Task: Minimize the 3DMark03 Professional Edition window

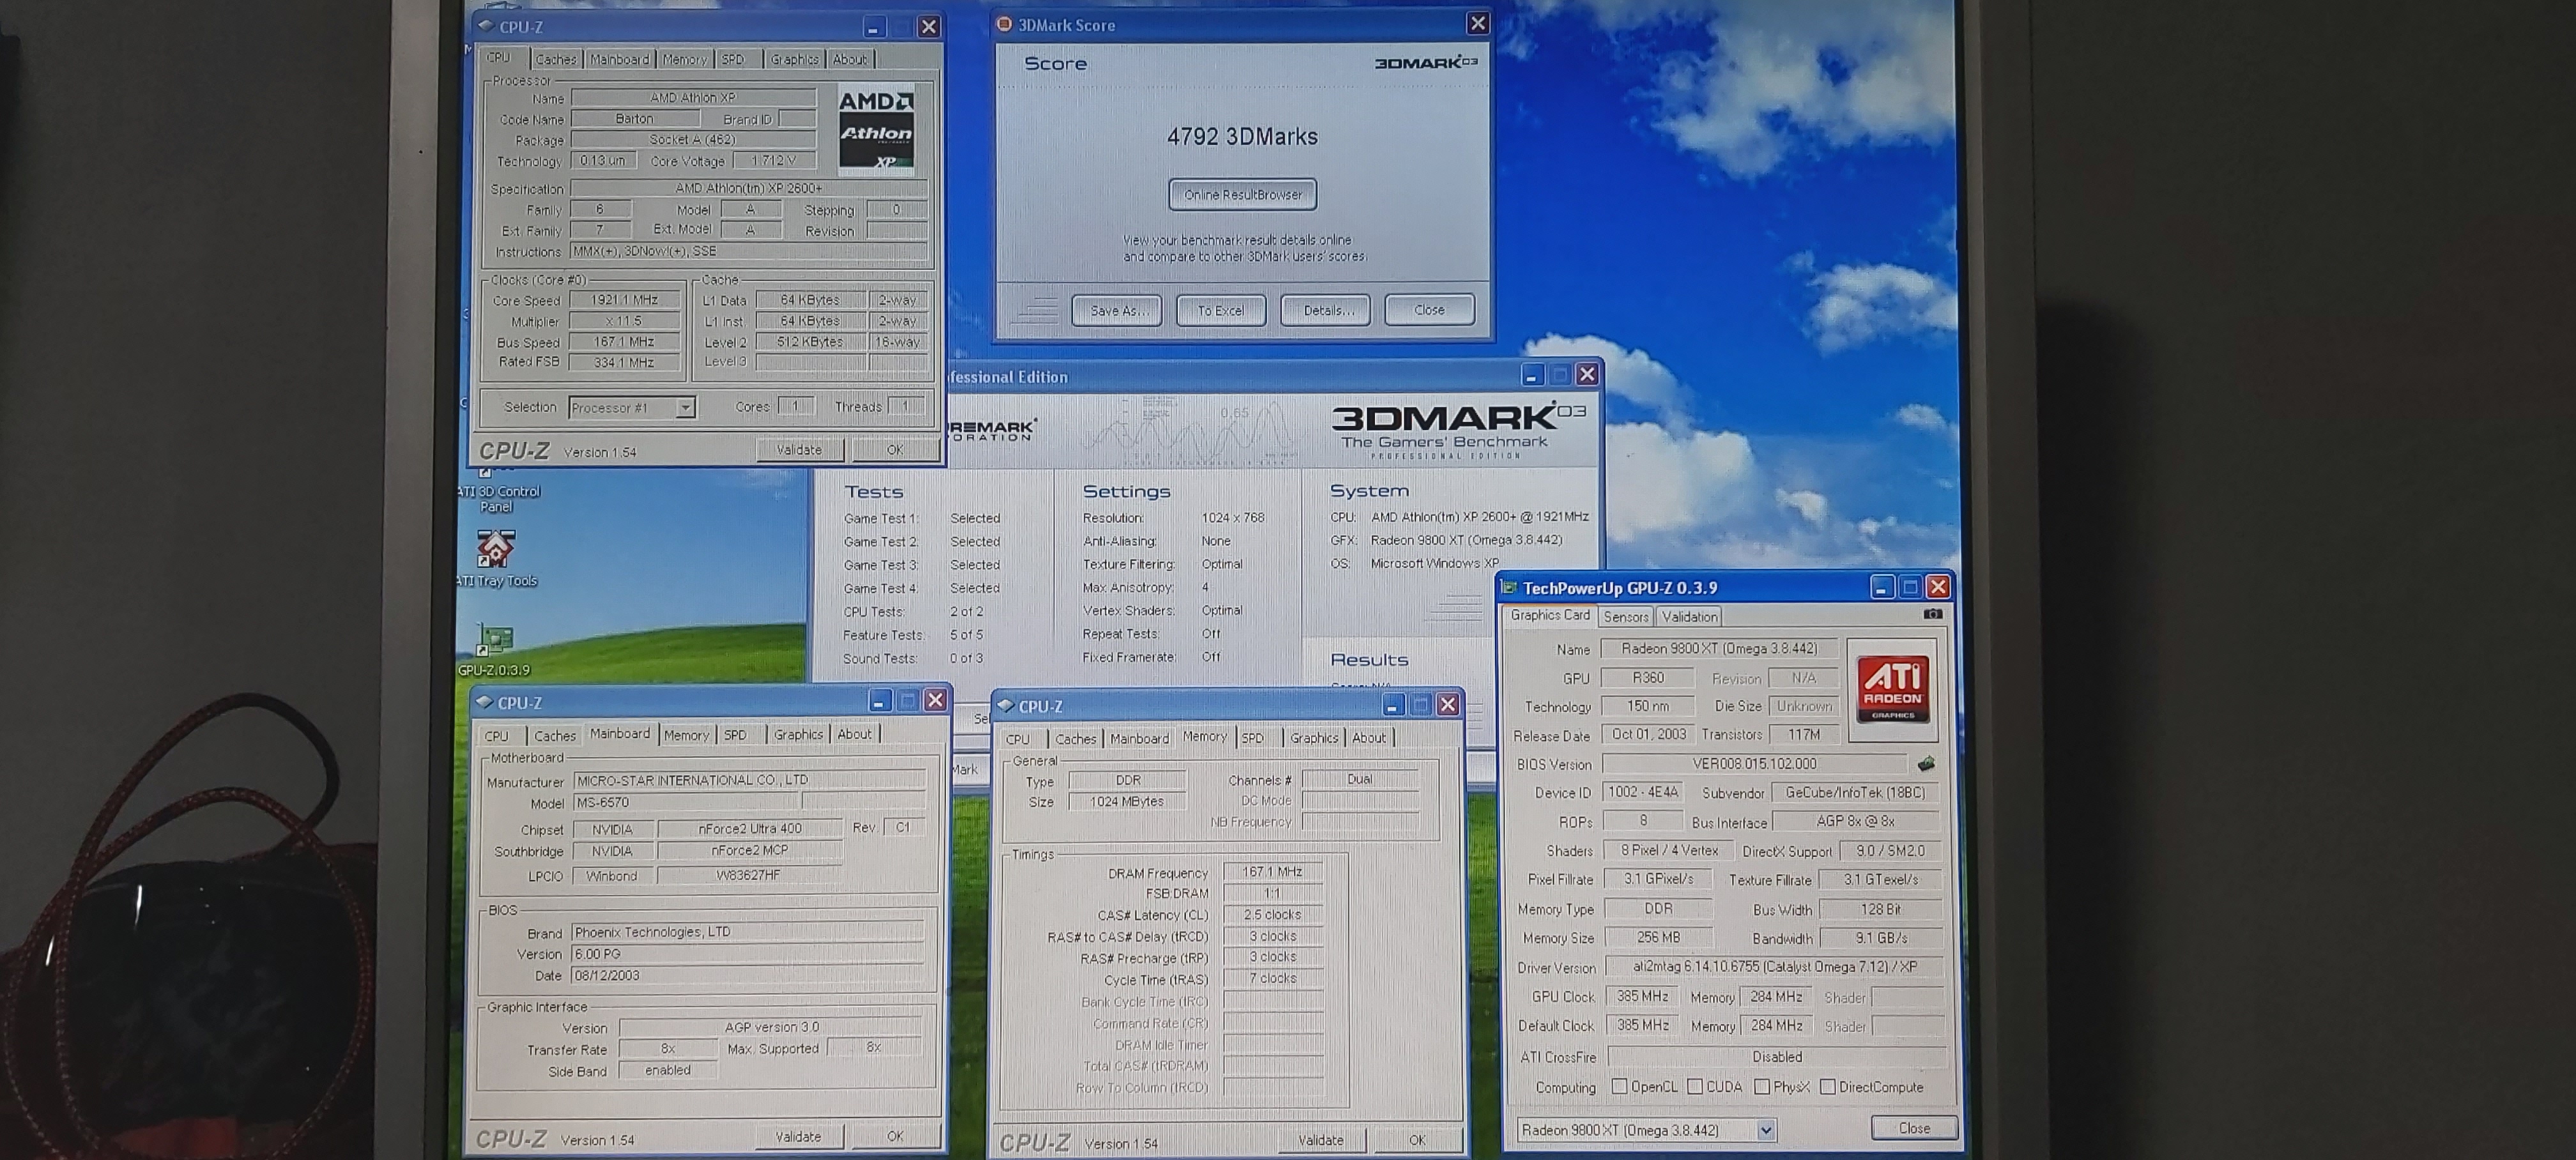Action: click(x=1531, y=375)
